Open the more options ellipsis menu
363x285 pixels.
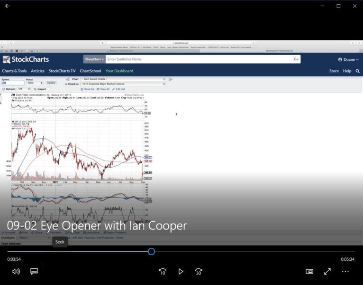(x=345, y=271)
